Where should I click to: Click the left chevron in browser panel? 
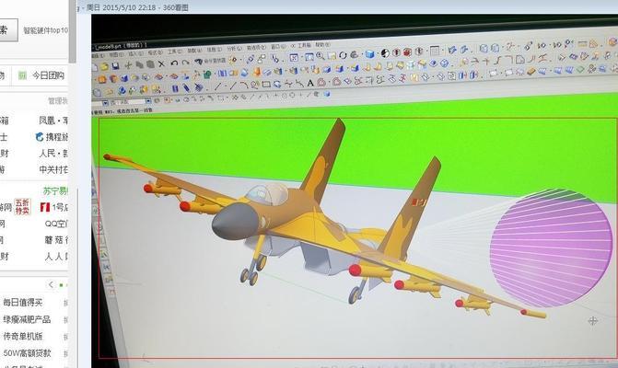coord(51,284)
